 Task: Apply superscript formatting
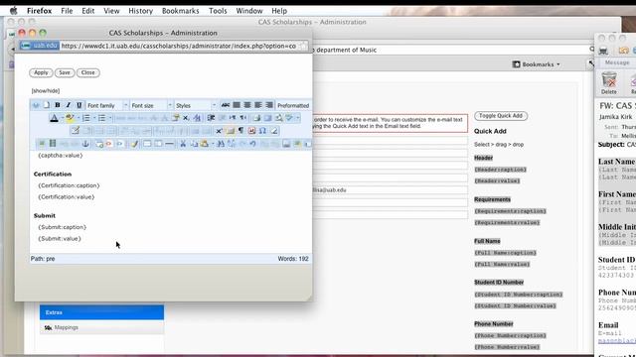[x=219, y=131]
